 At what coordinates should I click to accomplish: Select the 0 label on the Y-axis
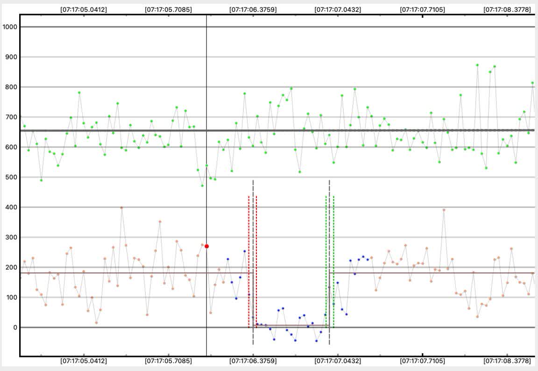tap(15, 328)
